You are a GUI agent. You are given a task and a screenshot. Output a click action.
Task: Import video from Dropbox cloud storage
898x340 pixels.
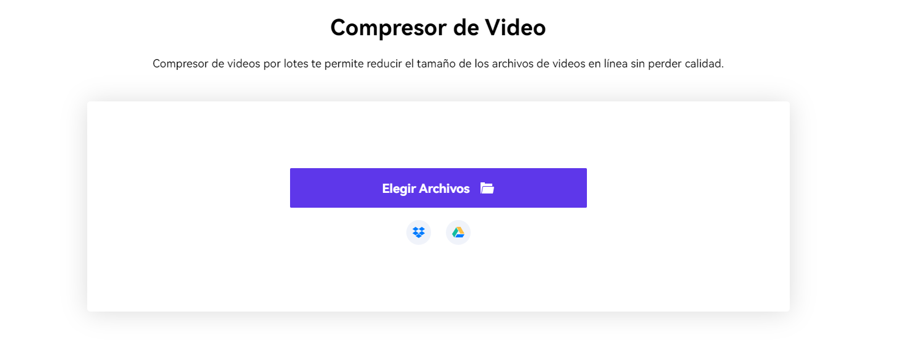tap(419, 232)
